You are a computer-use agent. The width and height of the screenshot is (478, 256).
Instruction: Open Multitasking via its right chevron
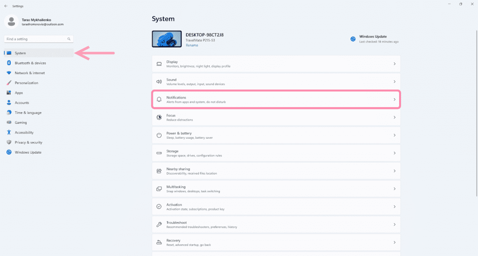tap(394, 189)
